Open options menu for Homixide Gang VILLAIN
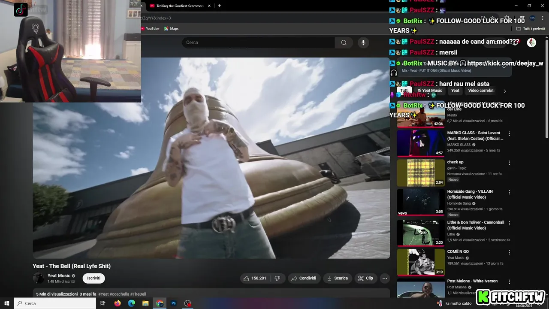 (x=510, y=192)
